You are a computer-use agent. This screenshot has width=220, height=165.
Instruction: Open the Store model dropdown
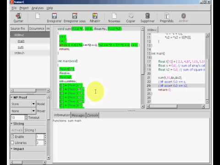[23, 104]
